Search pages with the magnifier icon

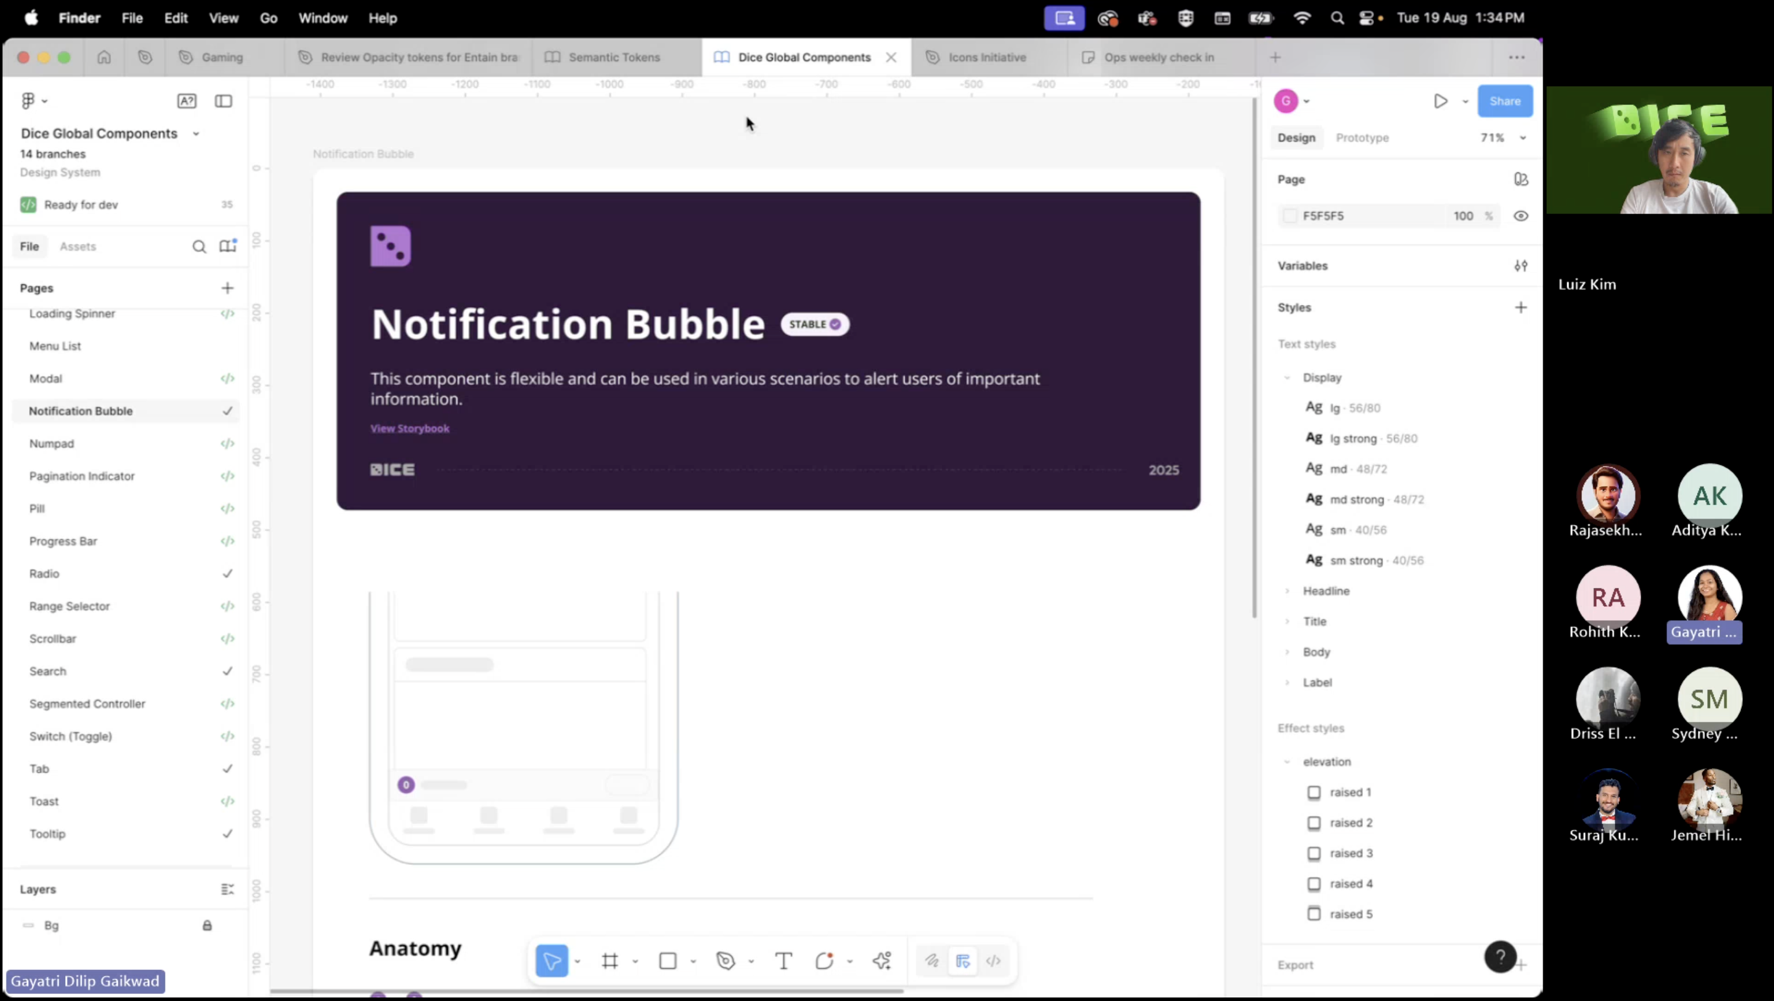(x=199, y=246)
